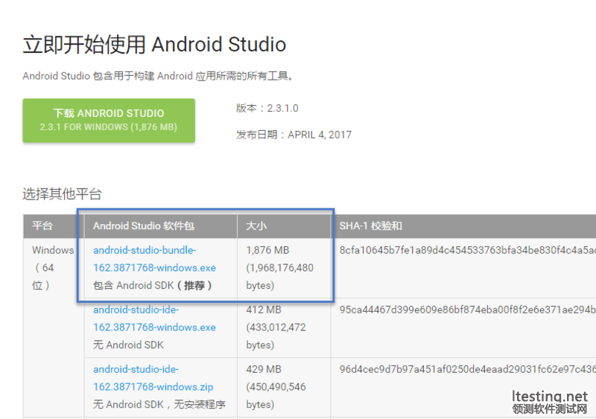Select the 1,876 MB size cell

click(284, 268)
